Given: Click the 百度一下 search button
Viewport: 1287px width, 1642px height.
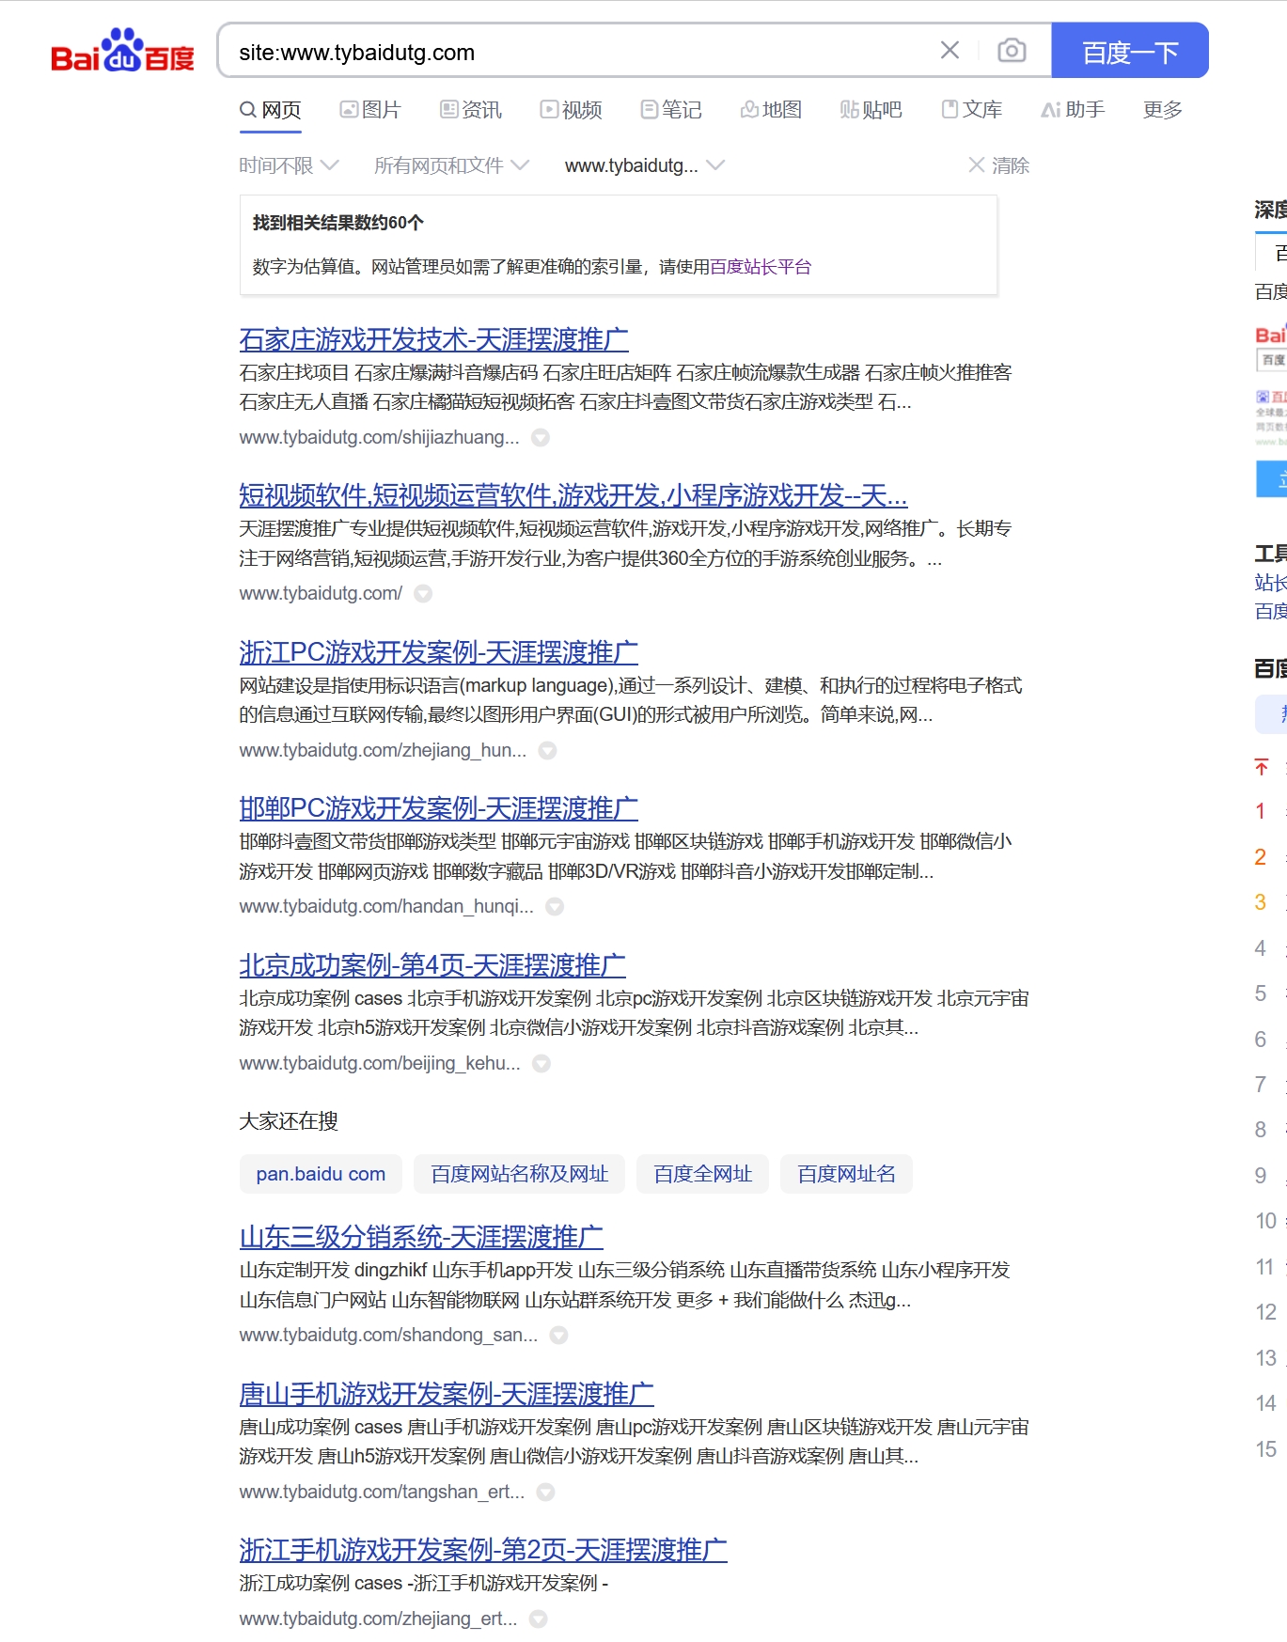Looking at the screenshot, I should tap(1129, 51).
